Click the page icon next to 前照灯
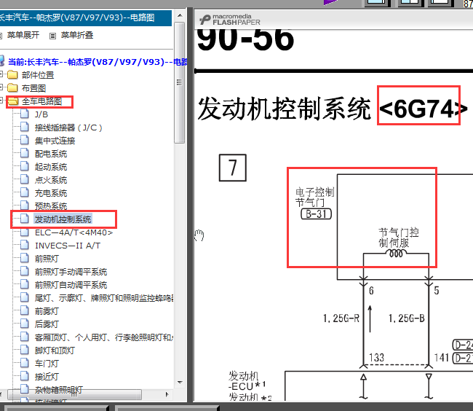This screenshot has width=473, height=411. 25,258
